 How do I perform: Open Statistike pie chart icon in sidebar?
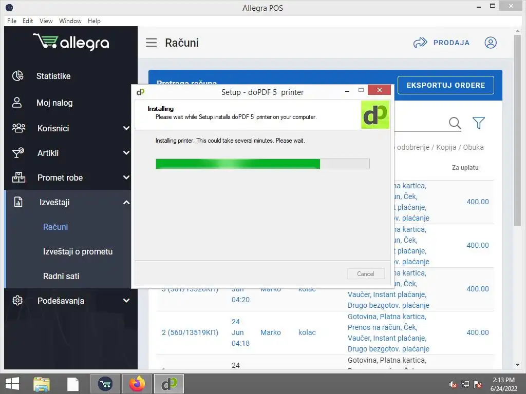pos(18,76)
